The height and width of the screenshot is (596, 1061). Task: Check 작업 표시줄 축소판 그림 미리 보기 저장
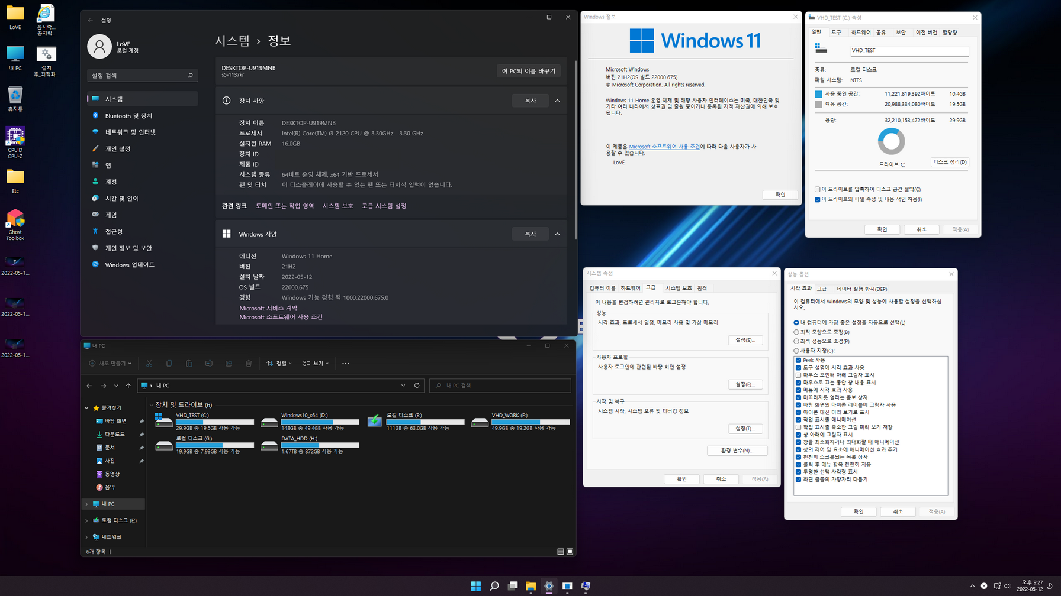click(799, 427)
